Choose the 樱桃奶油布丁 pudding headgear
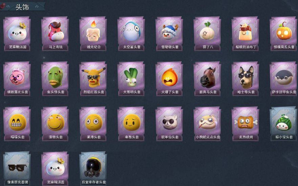The height and width of the screenshot is (186, 298). pyautogui.click(x=245, y=33)
